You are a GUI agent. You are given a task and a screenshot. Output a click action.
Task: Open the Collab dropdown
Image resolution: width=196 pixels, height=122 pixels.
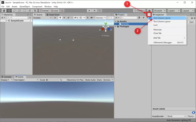click(139, 11)
